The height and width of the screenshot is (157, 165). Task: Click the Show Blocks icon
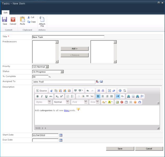tap(125, 91)
